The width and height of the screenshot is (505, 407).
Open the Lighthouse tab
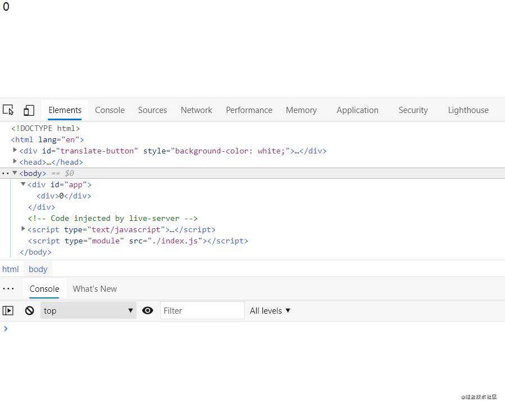[x=468, y=110]
